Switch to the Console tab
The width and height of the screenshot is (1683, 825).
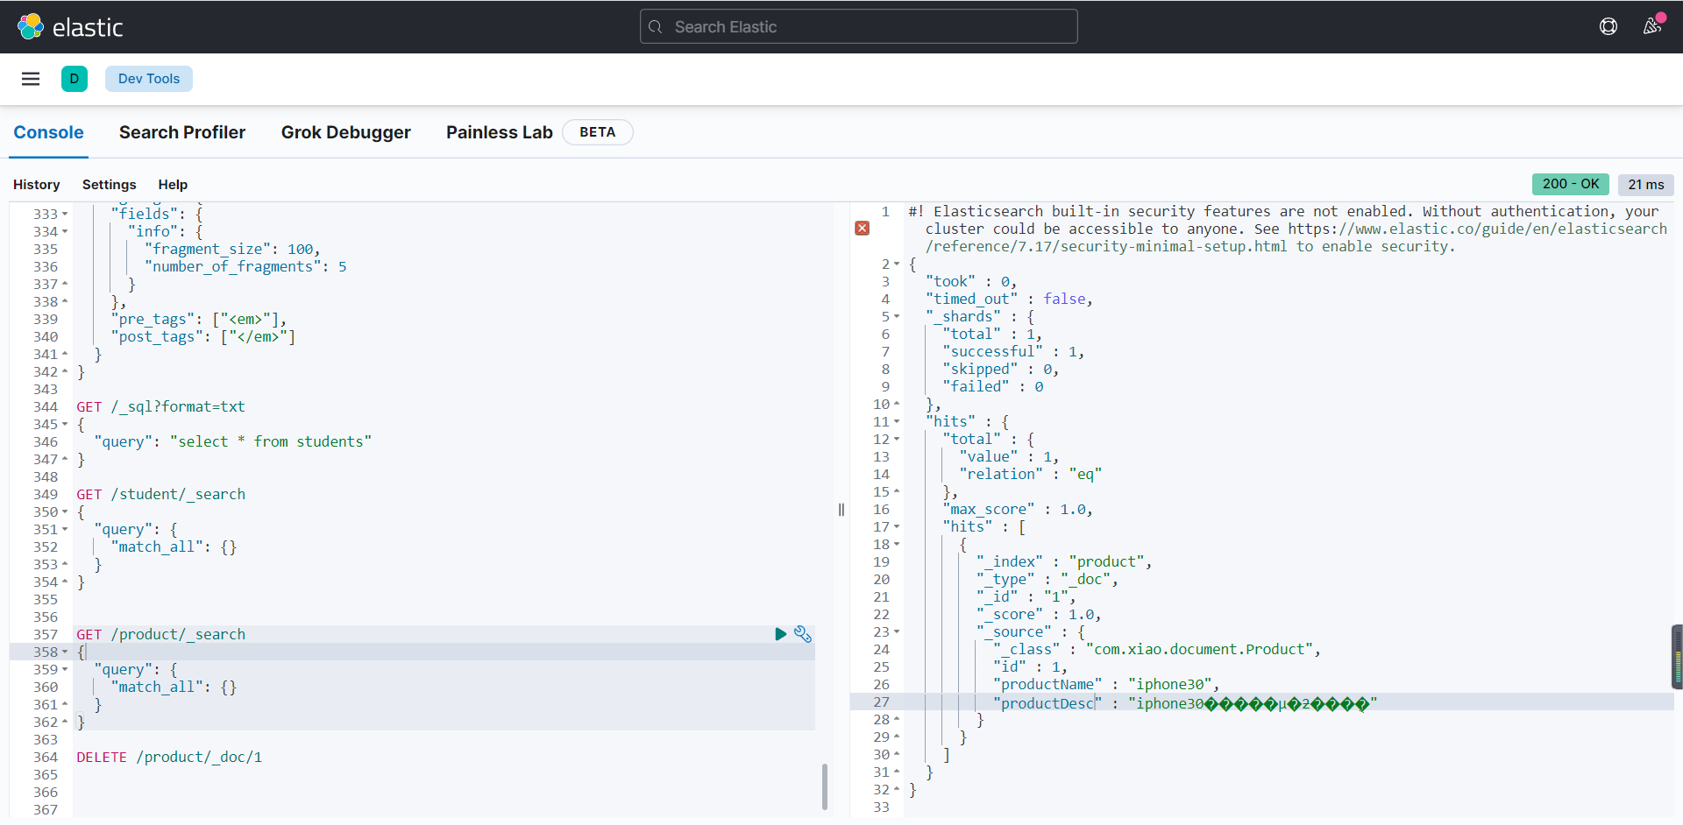click(x=48, y=132)
